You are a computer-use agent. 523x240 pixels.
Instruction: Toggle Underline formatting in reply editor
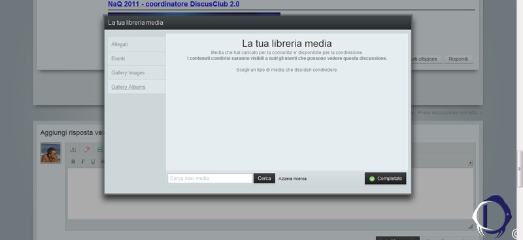[93, 162]
